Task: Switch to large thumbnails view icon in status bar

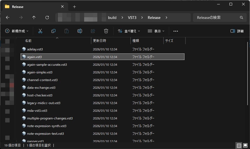Action: pyautogui.click(x=245, y=145)
